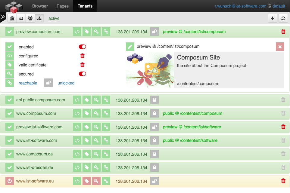Click the reachable link
The width and height of the screenshot is (290, 193).
click(28, 83)
